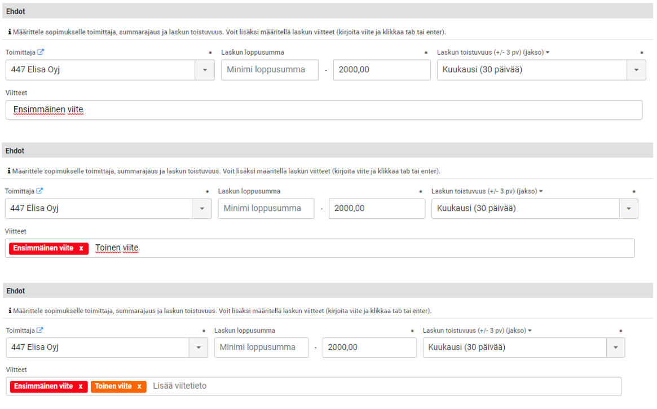Image resolution: width=657 pixels, height=409 pixels.
Task: Expand Kuukausi (30 päivää) dropdown in top section
Action: coord(636,70)
